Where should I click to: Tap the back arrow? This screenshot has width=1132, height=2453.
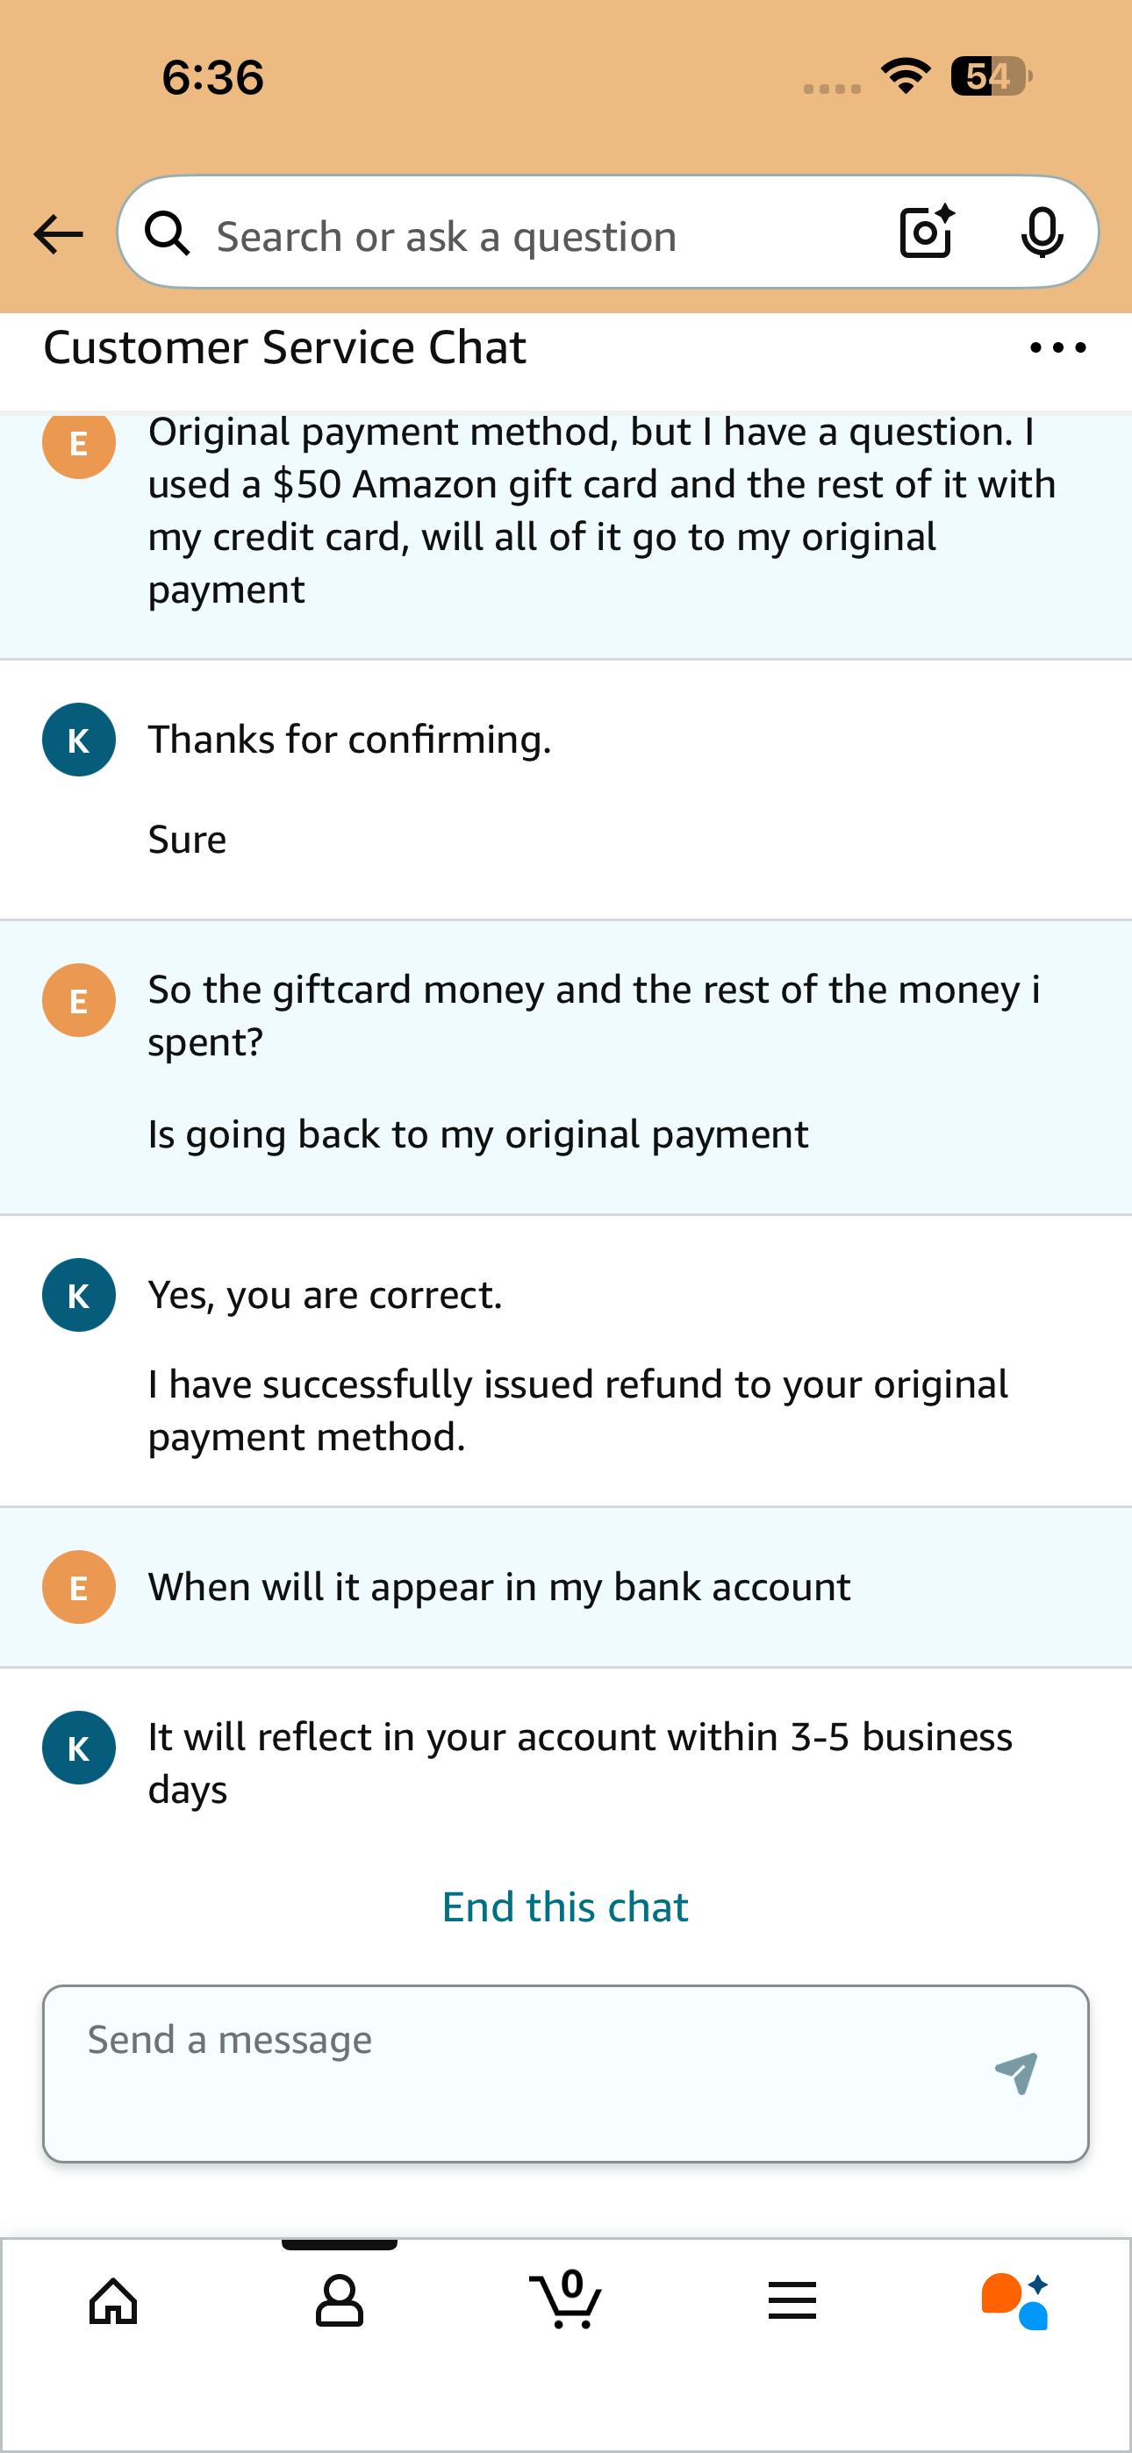pos(58,234)
